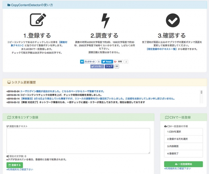
Task: Click the CopyContentDetectorの使い方 panel title
Action: pyautogui.click(x=32, y=5)
